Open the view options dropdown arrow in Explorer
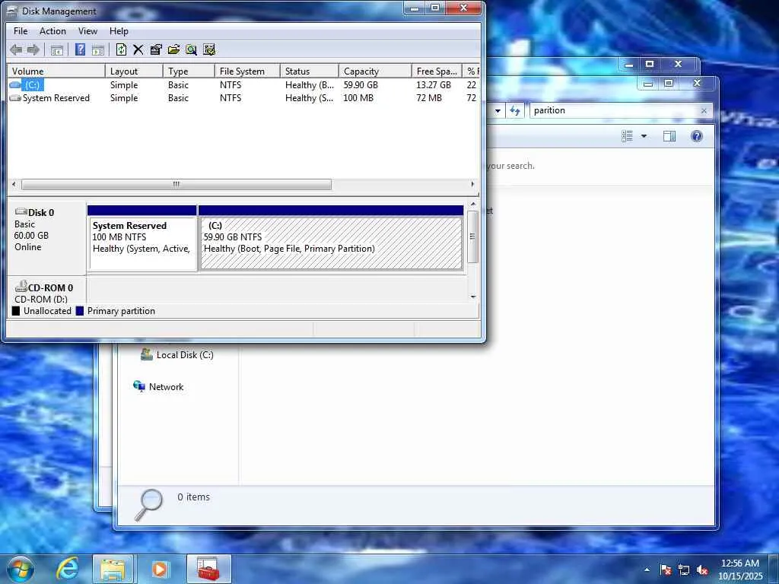The height and width of the screenshot is (584, 779). [x=644, y=136]
